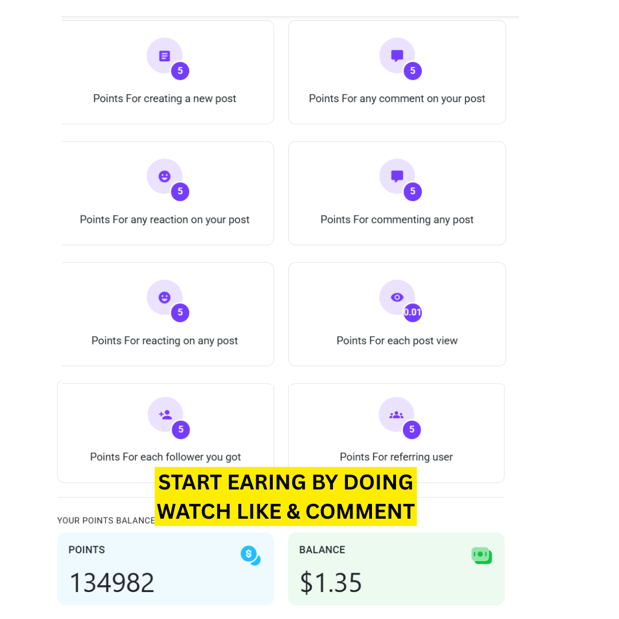The image size is (619, 619).
Task: Click the blue dollar coin icon in Points card
Action: click(x=250, y=555)
